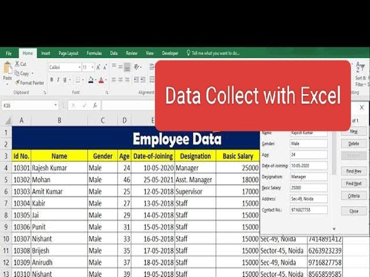Click the Designation field in data form
The image size is (370, 277).
click(309, 177)
